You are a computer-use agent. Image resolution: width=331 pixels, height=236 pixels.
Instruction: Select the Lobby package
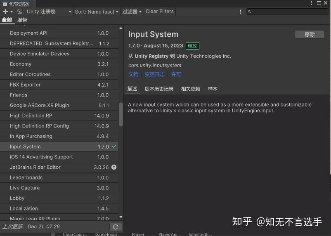click(59, 198)
